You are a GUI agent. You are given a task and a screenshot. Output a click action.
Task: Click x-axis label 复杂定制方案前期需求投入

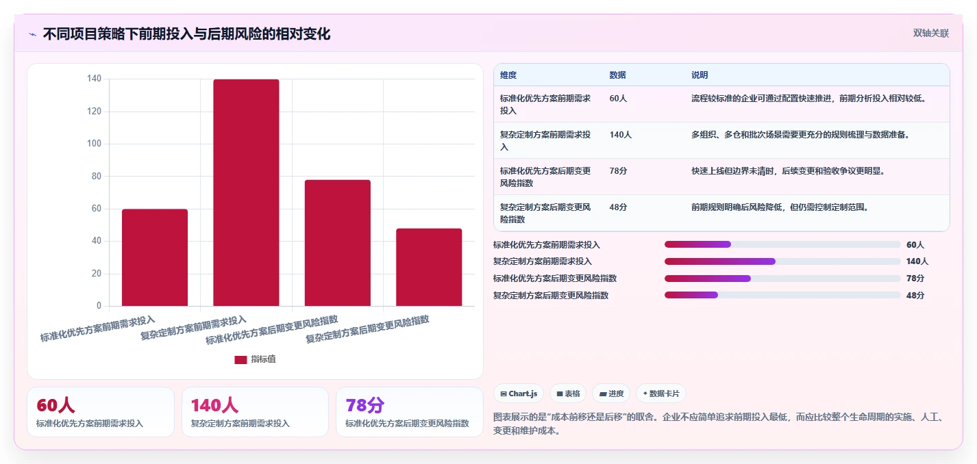click(x=194, y=328)
